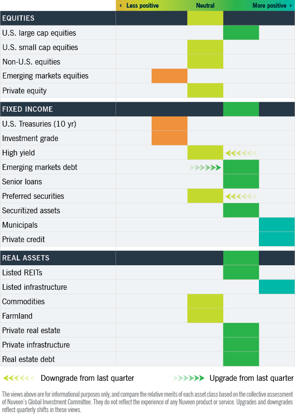Click the orange cell for Emerging markets equities

(169, 76)
